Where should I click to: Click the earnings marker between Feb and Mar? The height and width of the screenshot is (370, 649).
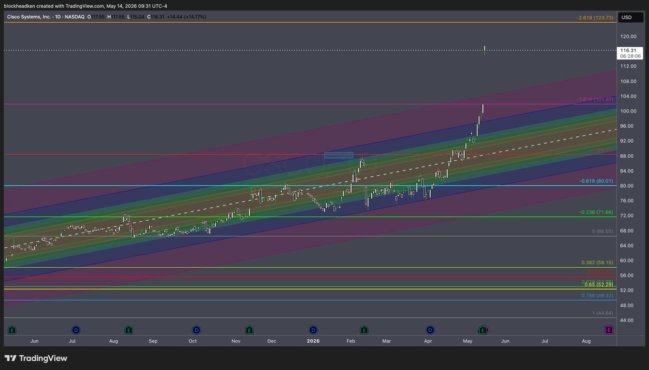pyautogui.click(x=365, y=329)
